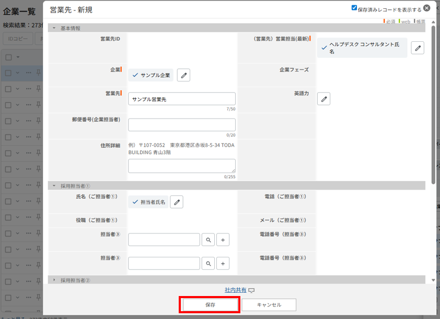Click pencil icon beside 担当者氏名

click(177, 202)
